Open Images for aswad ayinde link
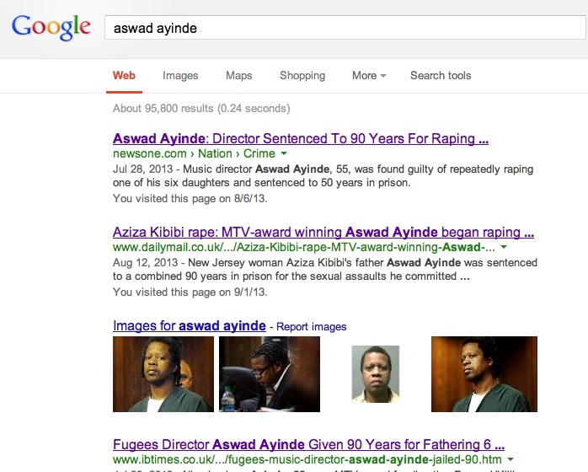Screen dimensions: 588x472 pos(190,325)
